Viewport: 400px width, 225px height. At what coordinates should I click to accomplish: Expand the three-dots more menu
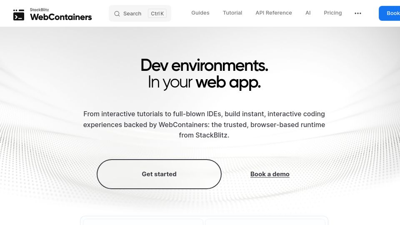click(x=357, y=13)
